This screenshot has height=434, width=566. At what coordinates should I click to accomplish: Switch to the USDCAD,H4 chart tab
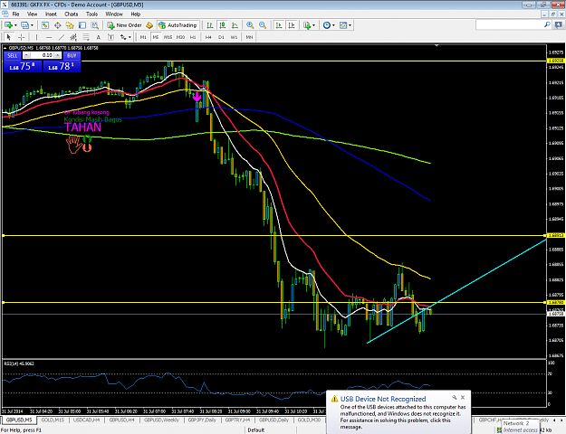click(87, 420)
